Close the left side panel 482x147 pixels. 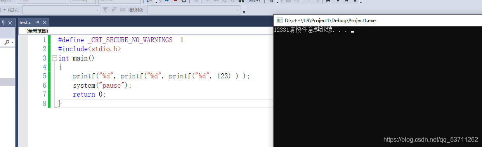click(10, 23)
